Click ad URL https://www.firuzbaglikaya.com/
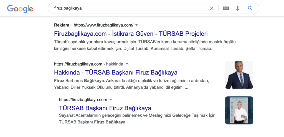The height and width of the screenshot is (137, 284). click(x=104, y=25)
